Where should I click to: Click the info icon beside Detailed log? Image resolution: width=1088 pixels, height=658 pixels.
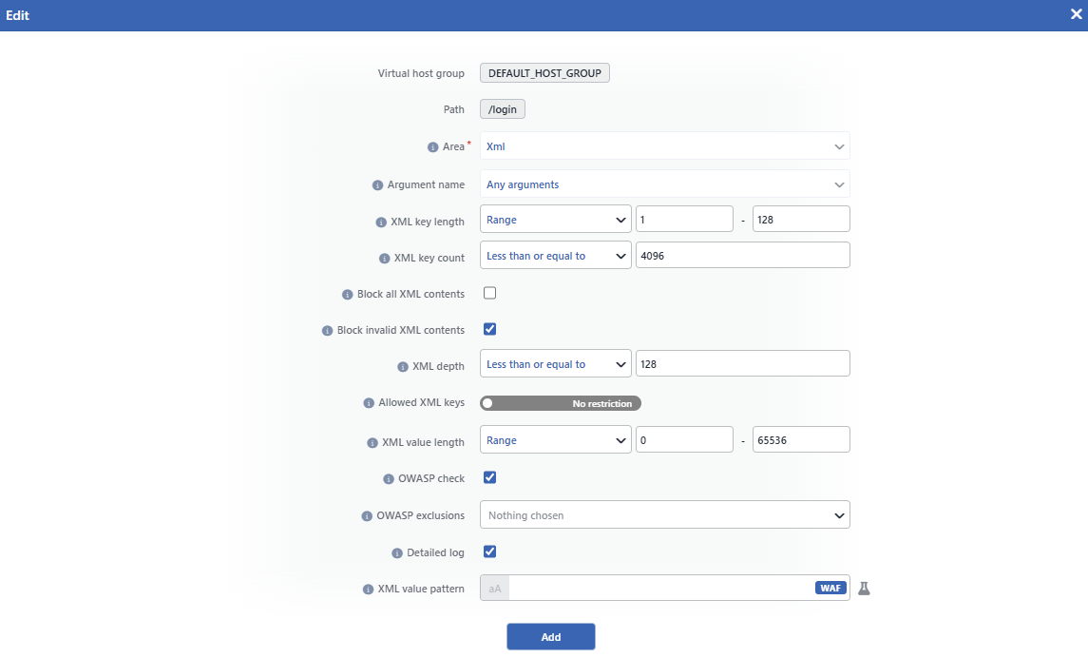point(397,553)
